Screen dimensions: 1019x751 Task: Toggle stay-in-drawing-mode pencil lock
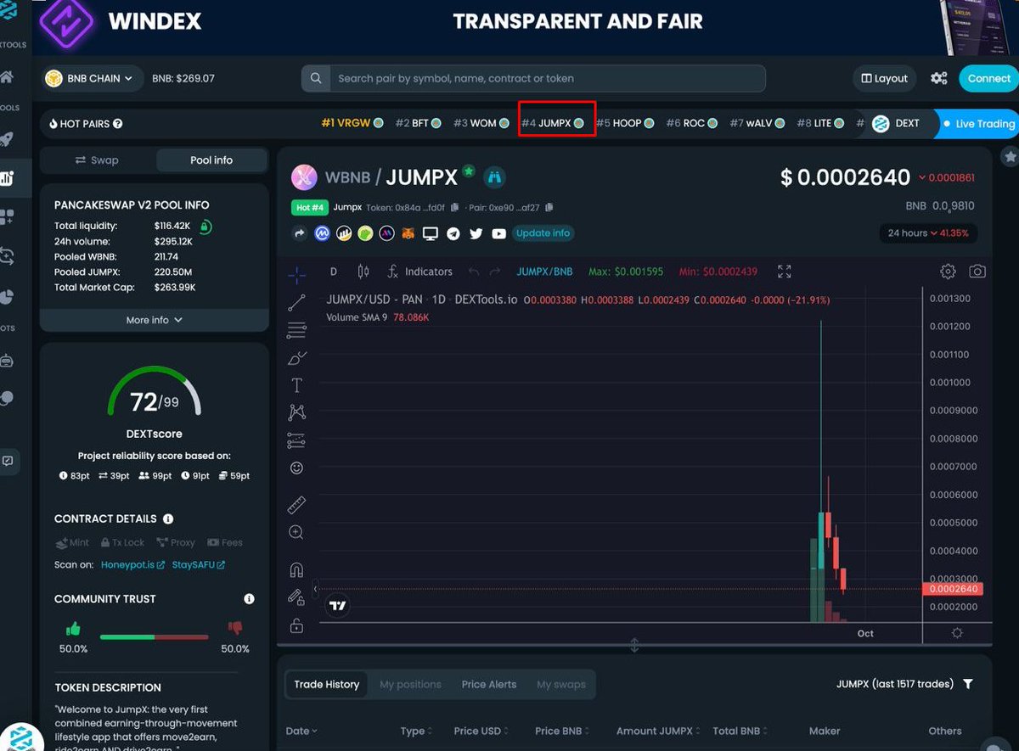296,597
